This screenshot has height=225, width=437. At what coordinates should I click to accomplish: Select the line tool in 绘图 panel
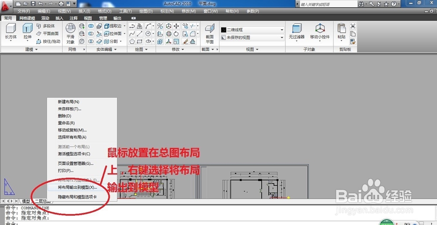point(140,34)
